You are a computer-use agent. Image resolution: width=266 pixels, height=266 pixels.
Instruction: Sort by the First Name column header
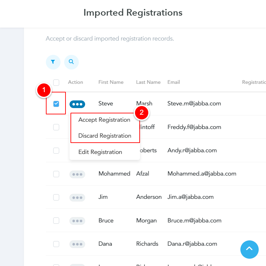point(111,82)
